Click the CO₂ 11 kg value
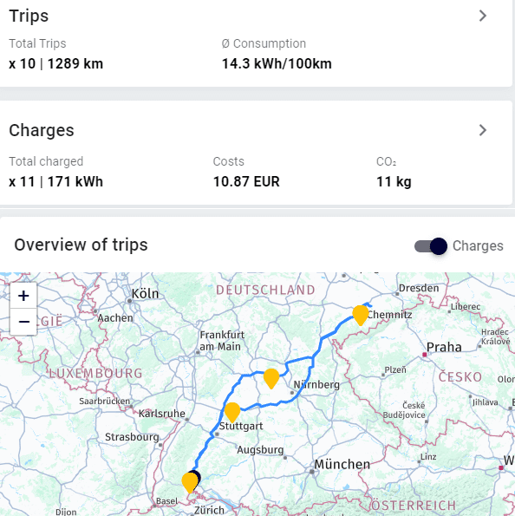 (x=394, y=181)
